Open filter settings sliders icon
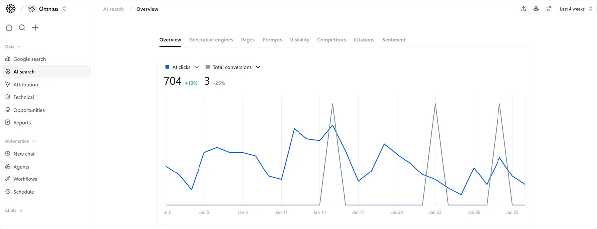Viewport: 597px width, 229px height. click(x=549, y=9)
